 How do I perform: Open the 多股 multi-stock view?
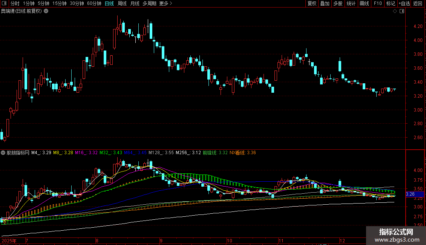(x=338, y=3)
